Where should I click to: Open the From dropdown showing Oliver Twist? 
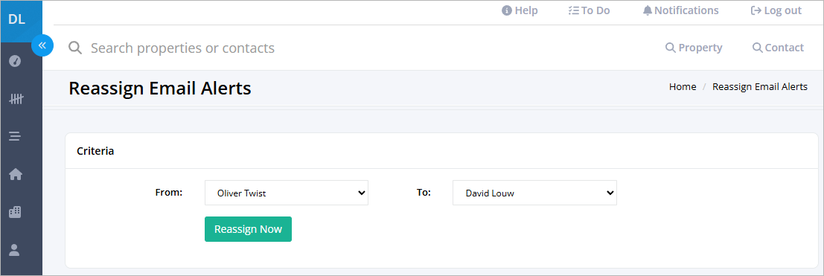point(287,193)
